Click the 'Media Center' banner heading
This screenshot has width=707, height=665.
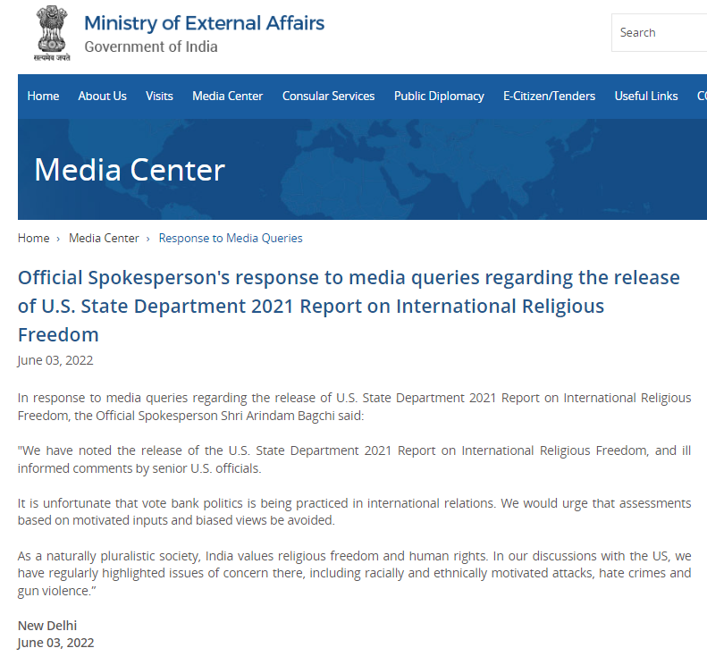click(130, 170)
